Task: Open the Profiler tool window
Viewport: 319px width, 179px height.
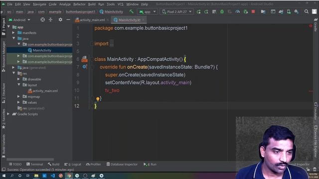Action: [93, 165]
